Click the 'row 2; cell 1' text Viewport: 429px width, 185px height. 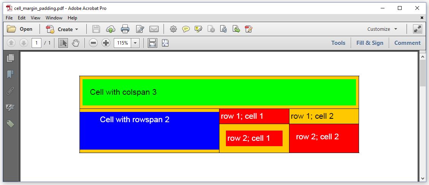pos(249,138)
